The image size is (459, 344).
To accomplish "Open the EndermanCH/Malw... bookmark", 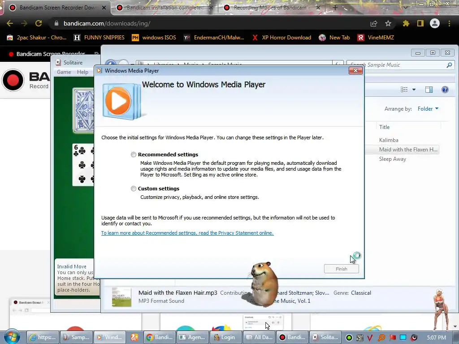I will point(214,38).
